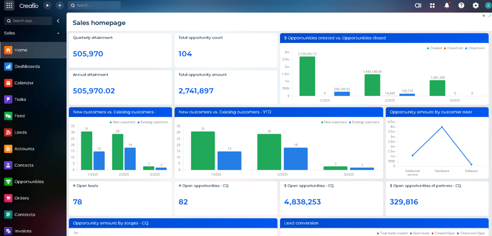
Task: Click the Creatio logo
Action: coord(29,5)
